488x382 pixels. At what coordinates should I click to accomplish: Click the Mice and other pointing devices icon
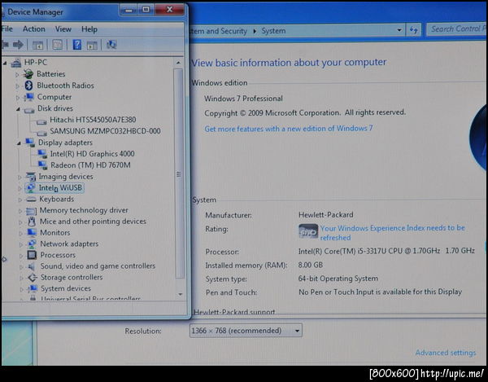coord(32,222)
